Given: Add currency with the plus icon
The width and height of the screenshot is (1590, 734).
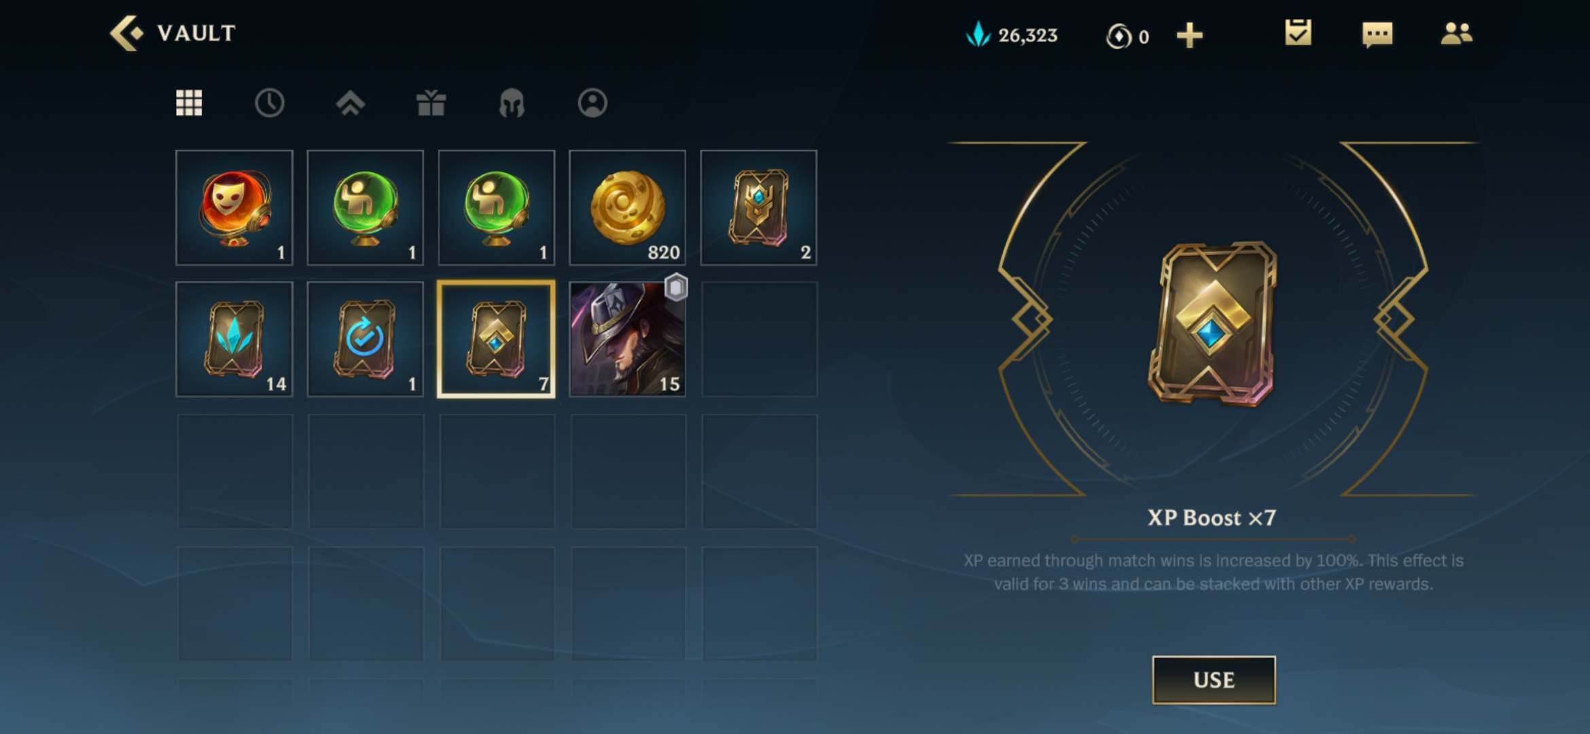Looking at the screenshot, I should click(1190, 35).
